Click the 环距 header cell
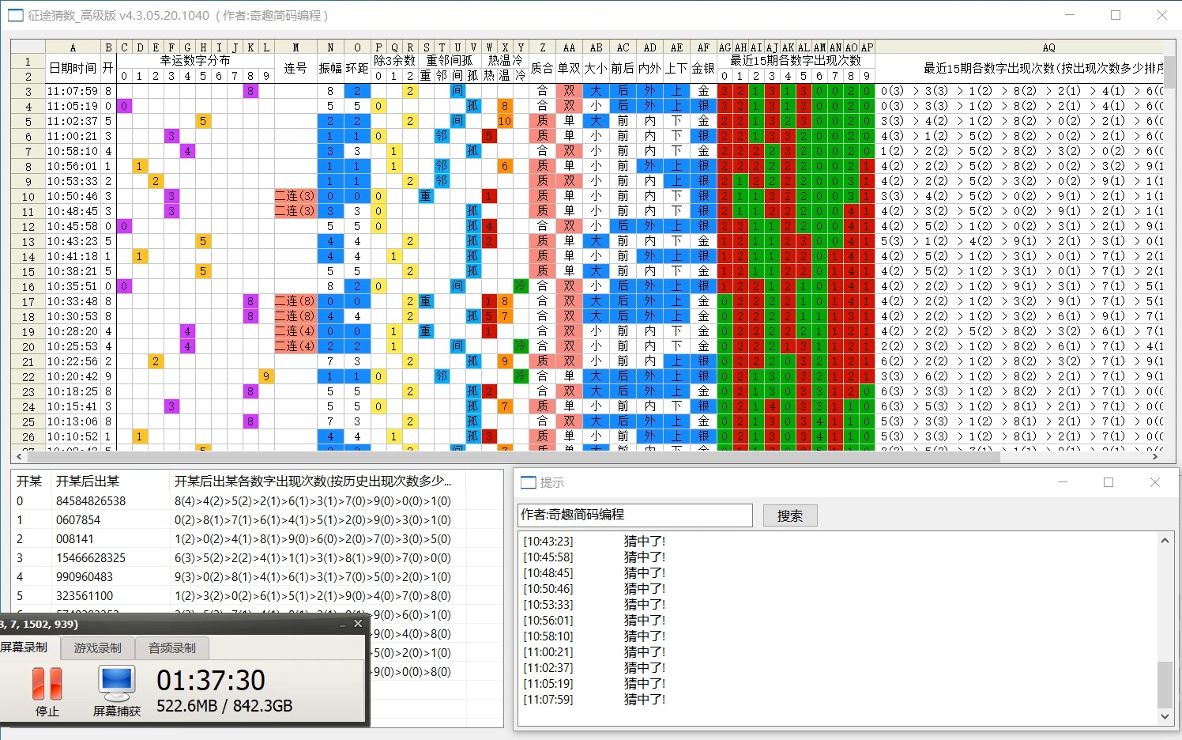The height and width of the screenshot is (740, 1182). point(357,69)
